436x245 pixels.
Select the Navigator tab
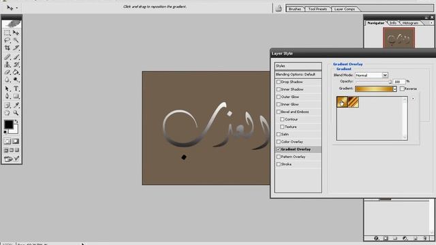(x=375, y=23)
